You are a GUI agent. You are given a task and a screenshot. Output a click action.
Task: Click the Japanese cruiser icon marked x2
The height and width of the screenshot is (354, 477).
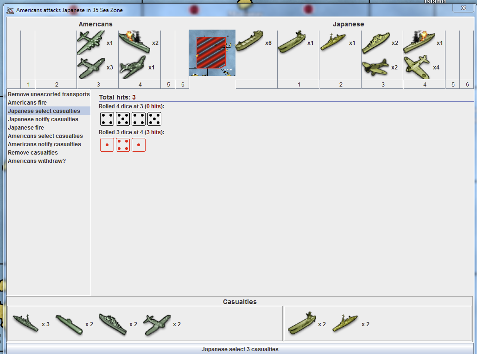[375, 43]
